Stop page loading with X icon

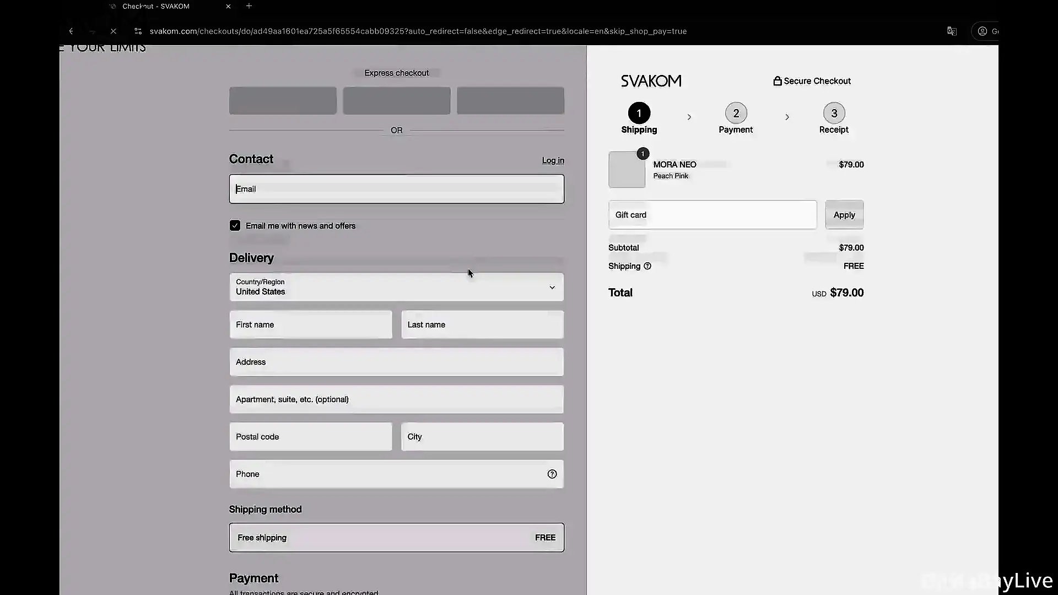pyautogui.click(x=114, y=31)
